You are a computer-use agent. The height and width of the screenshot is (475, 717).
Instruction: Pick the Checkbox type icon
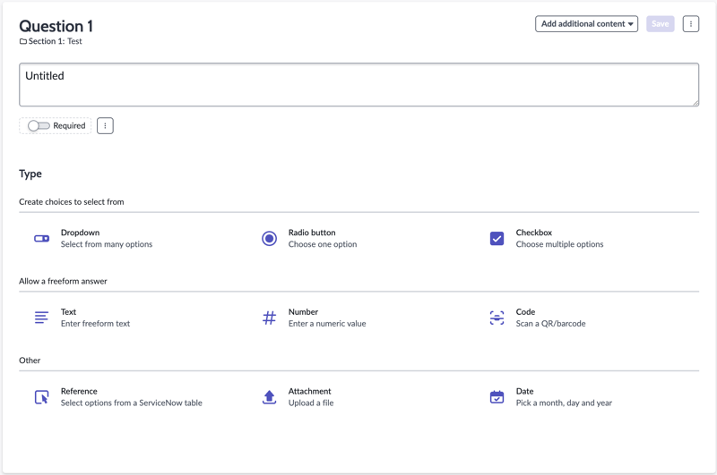(497, 239)
